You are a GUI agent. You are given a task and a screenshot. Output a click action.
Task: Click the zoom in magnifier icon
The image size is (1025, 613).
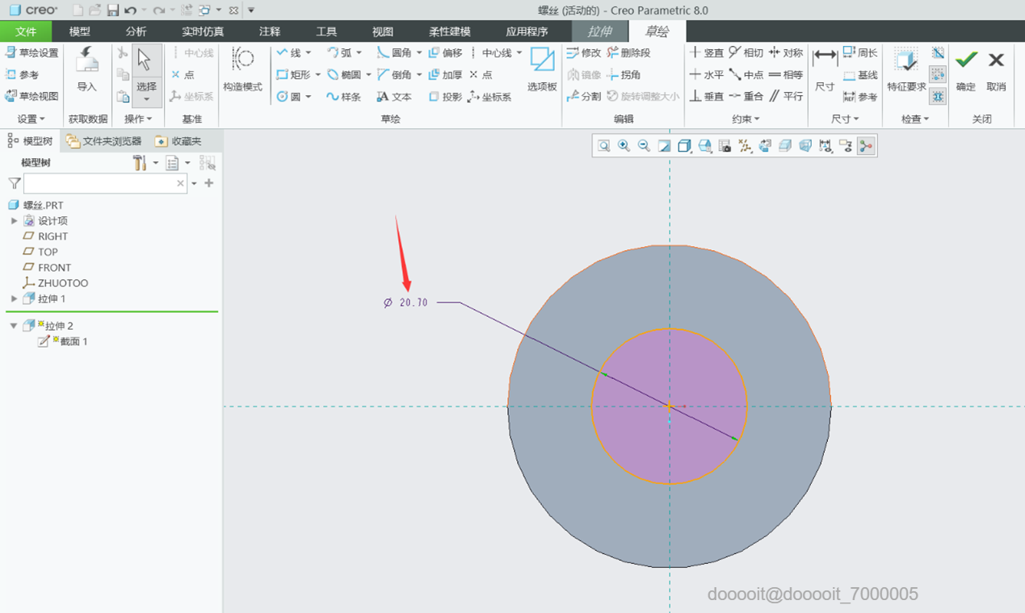624,146
